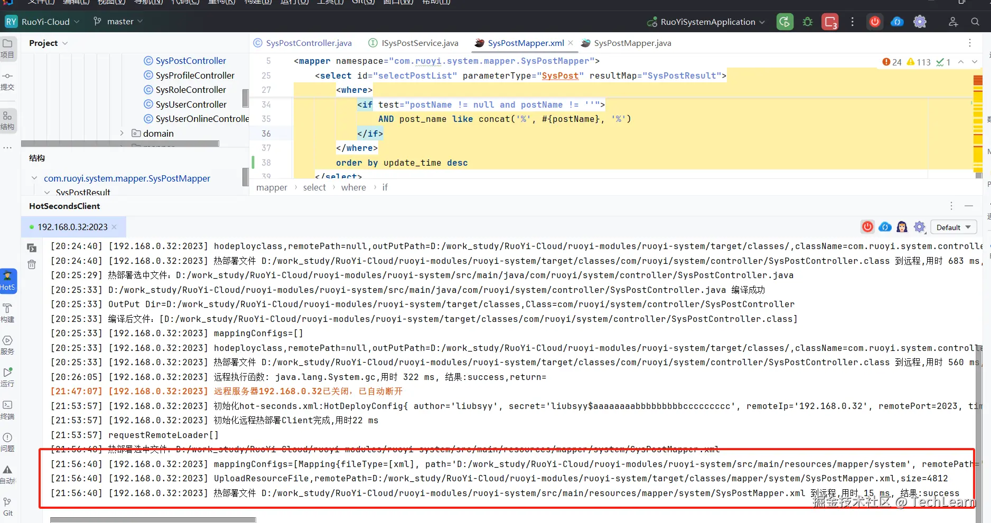Screen dimensions: 991x523
Task: Select the 192.168.0.32:2023 connection tab
Action: pos(72,227)
